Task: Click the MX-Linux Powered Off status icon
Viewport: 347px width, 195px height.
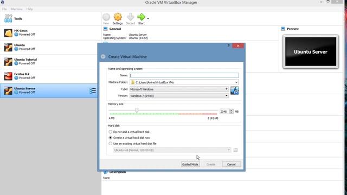Action: (16, 35)
